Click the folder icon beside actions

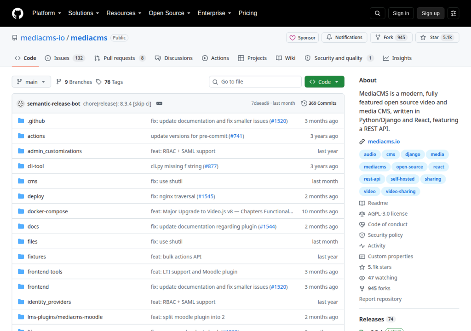click(21, 136)
